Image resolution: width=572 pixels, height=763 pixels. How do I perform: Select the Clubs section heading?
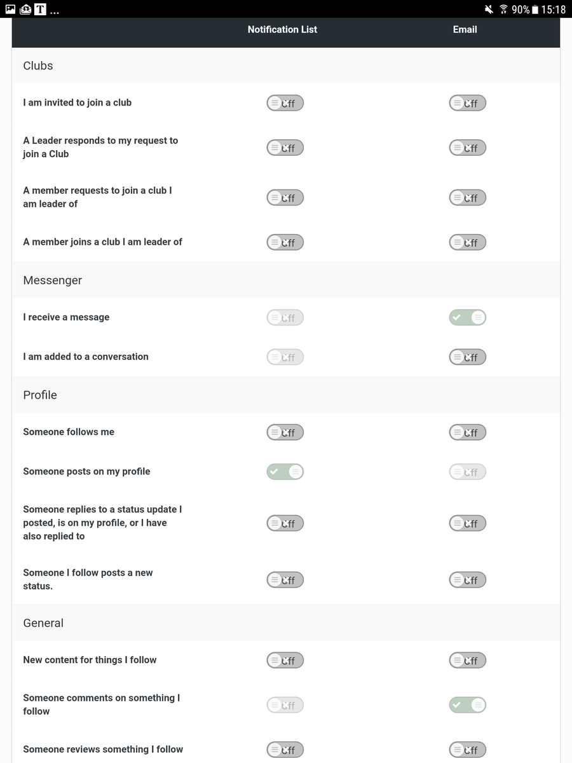[x=38, y=65]
